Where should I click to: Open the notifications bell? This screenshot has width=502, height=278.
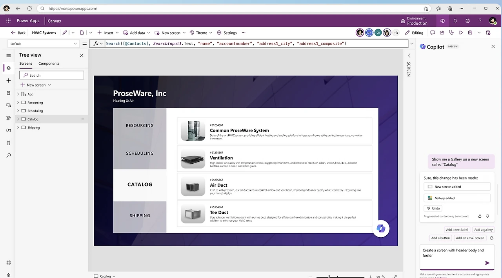(x=455, y=21)
